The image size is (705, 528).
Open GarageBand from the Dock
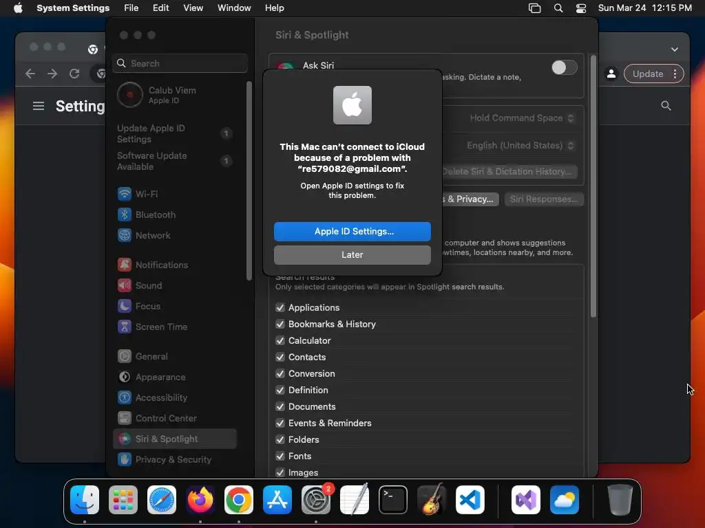(432, 500)
